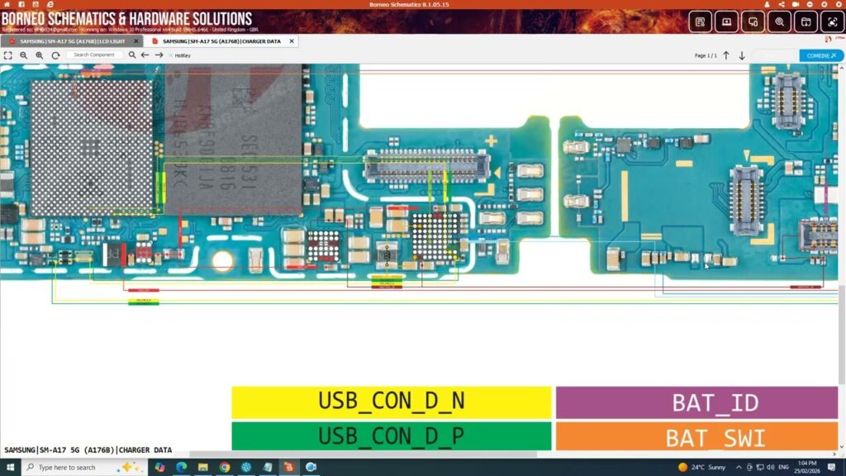This screenshot has width=846, height=476.
Task: Click the fullscreen fit icon in toolbar
Action: click(x=7, y=55)
